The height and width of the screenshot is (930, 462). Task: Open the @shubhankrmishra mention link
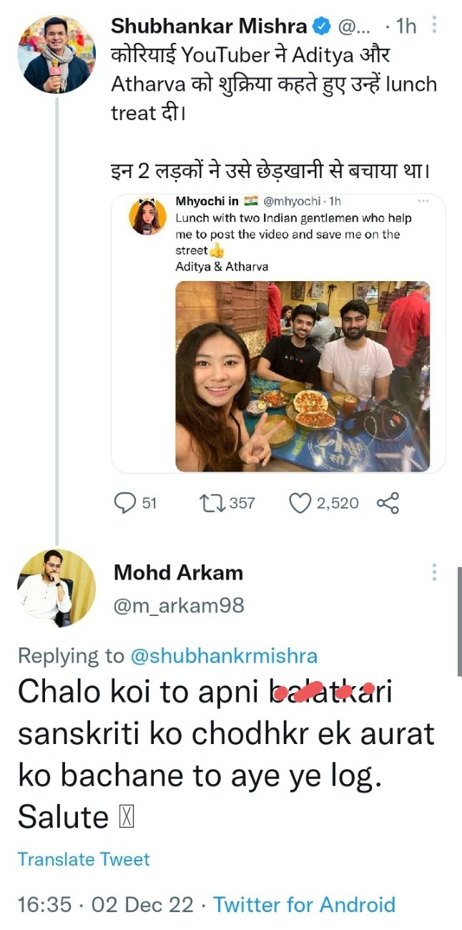click(224, 655)
